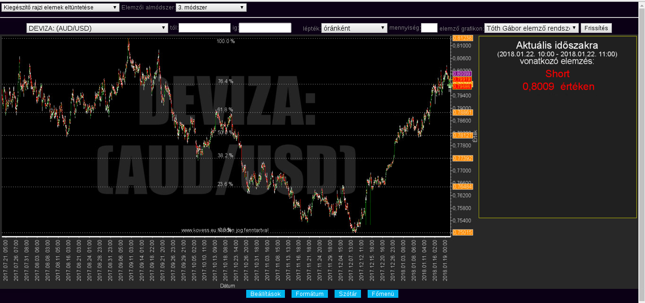Open the 'Kiegészítő rajzi elemek eltüntetése' dropdown
The width and height of the screenshot is (645, 303).
coord(60,8)
